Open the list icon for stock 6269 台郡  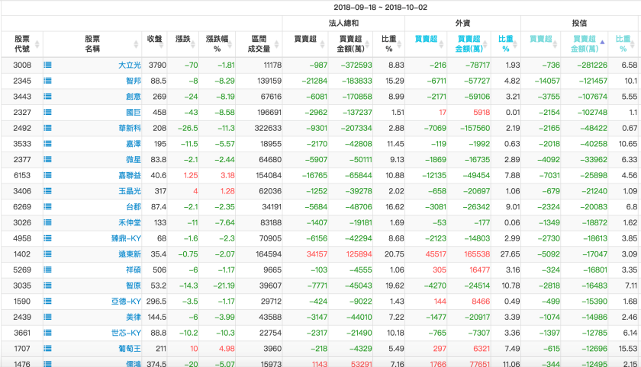47,207
